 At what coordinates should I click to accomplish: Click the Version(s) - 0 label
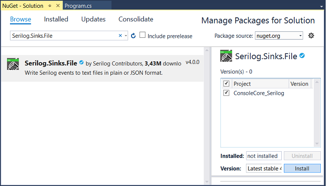(x=236, y=72)
